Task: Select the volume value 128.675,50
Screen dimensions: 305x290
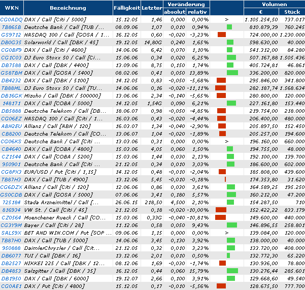Action: click(x=263, y=286)
